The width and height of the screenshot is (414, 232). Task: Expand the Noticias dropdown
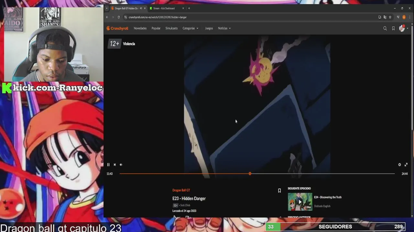pos(224,28)
